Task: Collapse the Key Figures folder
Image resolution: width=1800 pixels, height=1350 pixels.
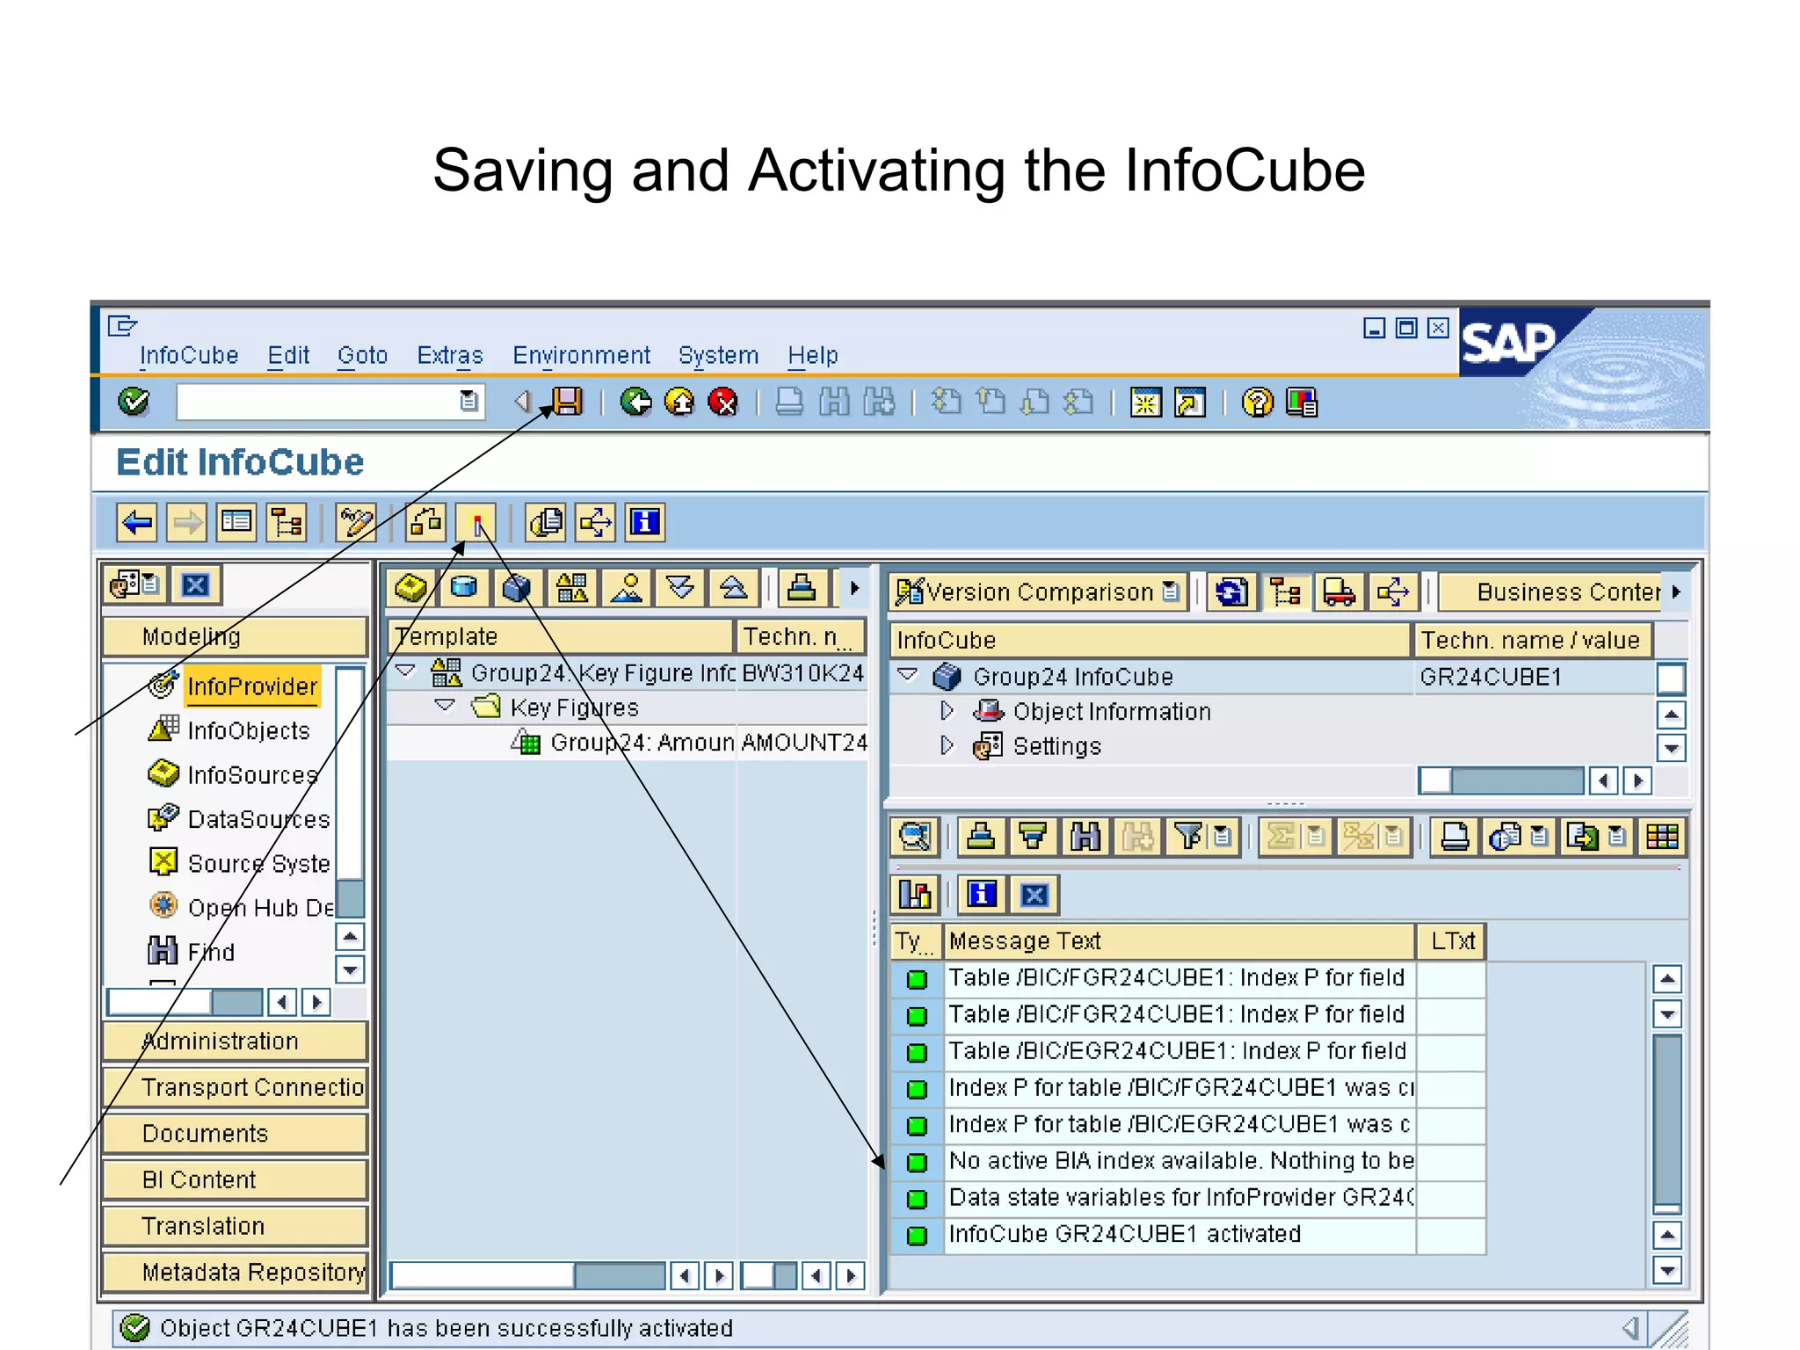Action: pos(446,706)
